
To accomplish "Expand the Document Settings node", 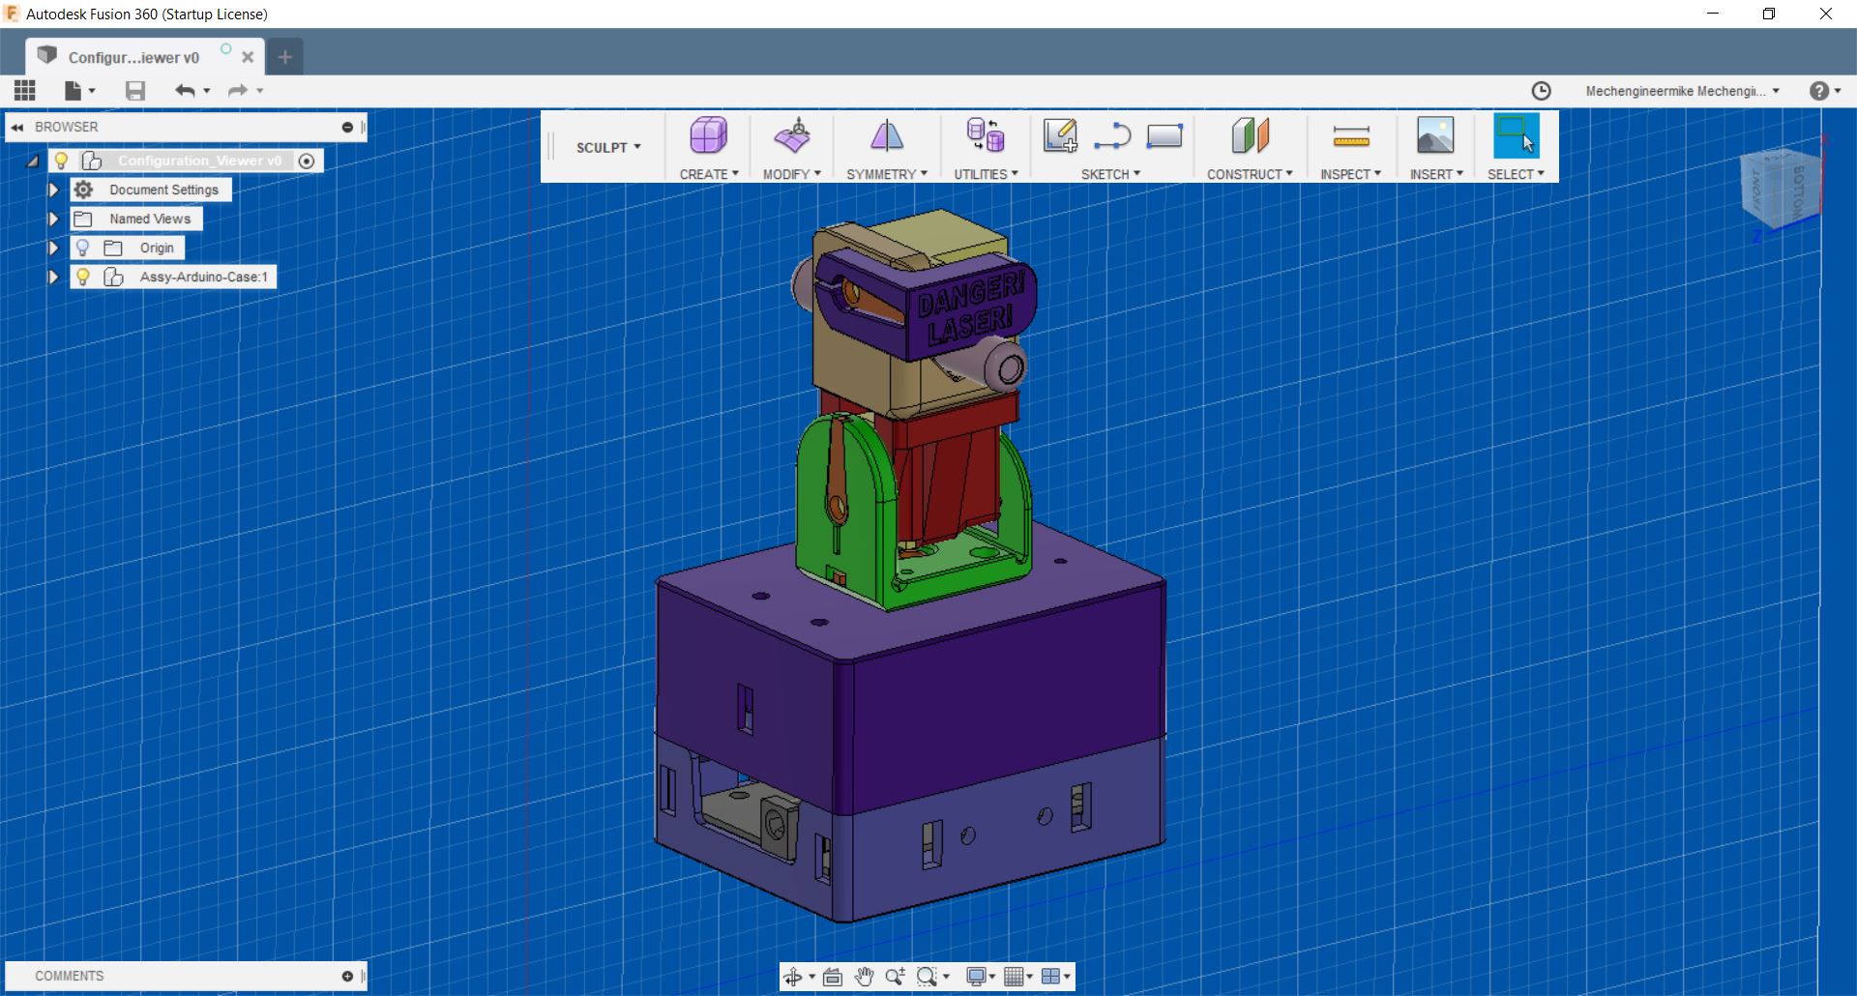I will [53, 190].
